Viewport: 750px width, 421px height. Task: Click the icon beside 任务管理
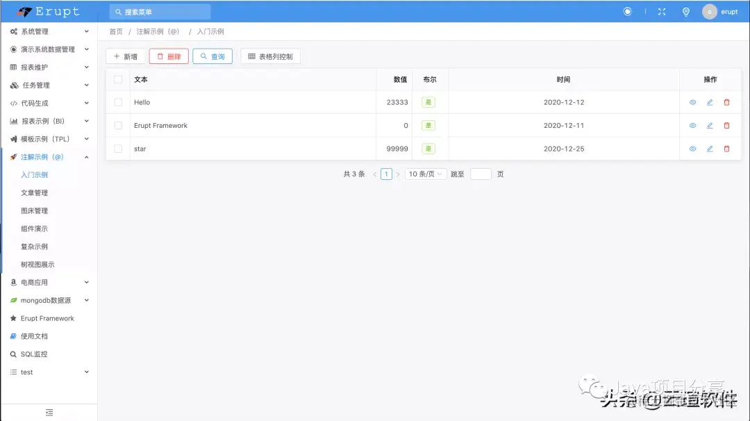coord(15,85)
